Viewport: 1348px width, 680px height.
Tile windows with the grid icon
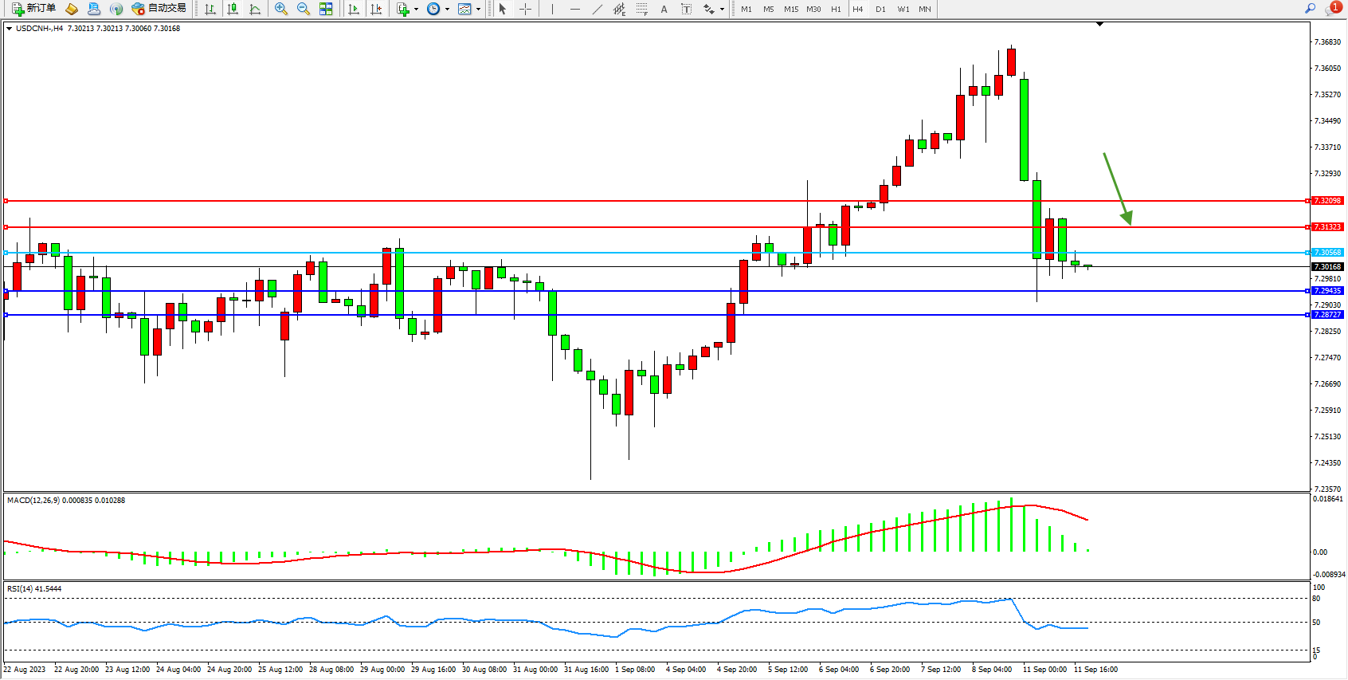[326, 9]
